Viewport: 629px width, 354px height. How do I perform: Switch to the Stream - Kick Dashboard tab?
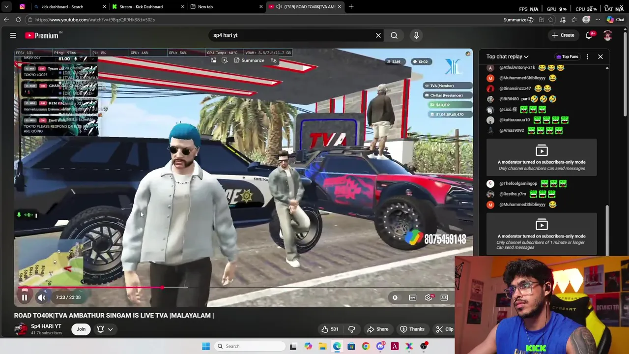[148, 7]
